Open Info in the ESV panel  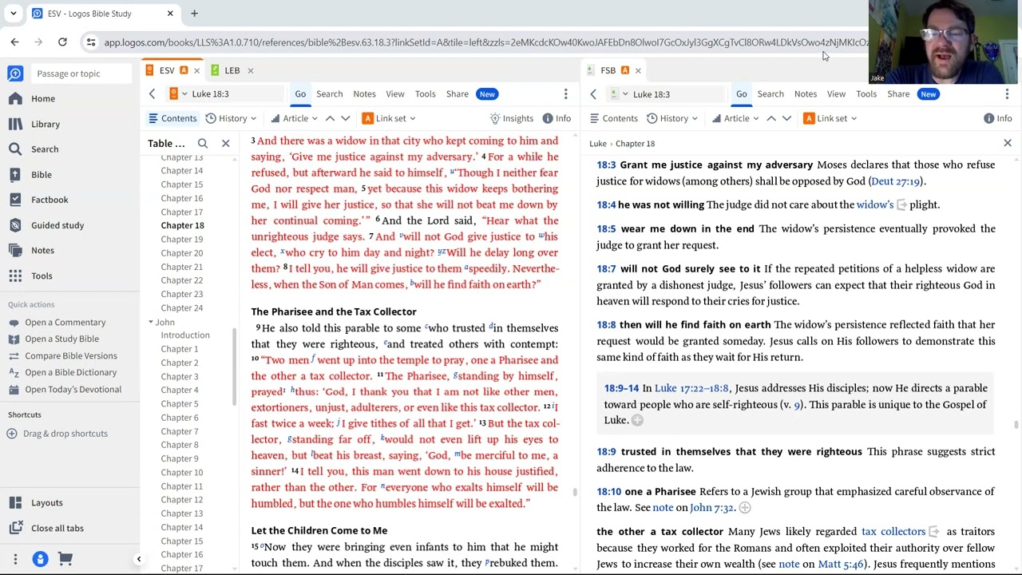(x=557, y=118)
